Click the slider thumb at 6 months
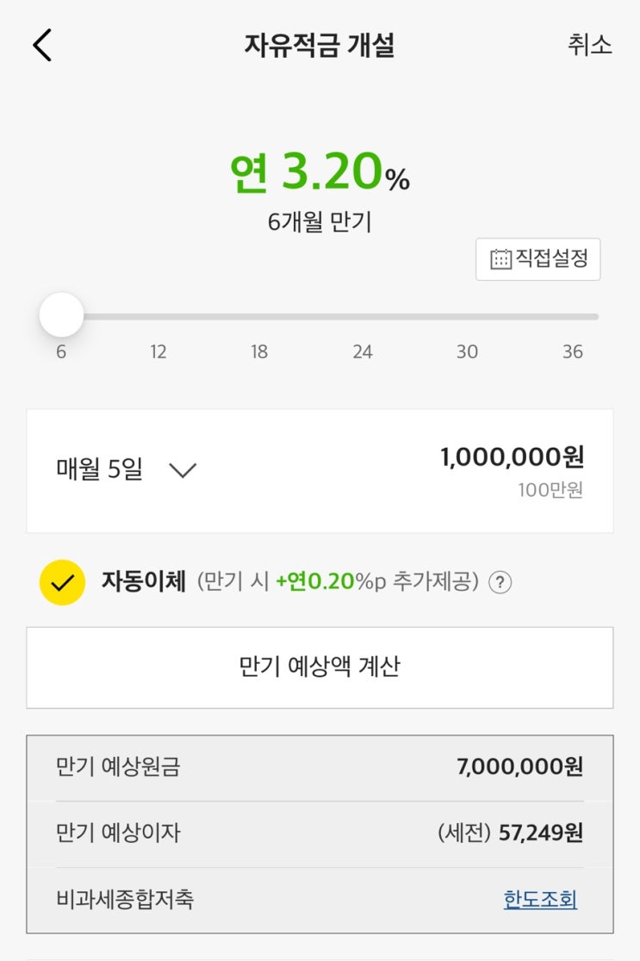 point(61,315)
